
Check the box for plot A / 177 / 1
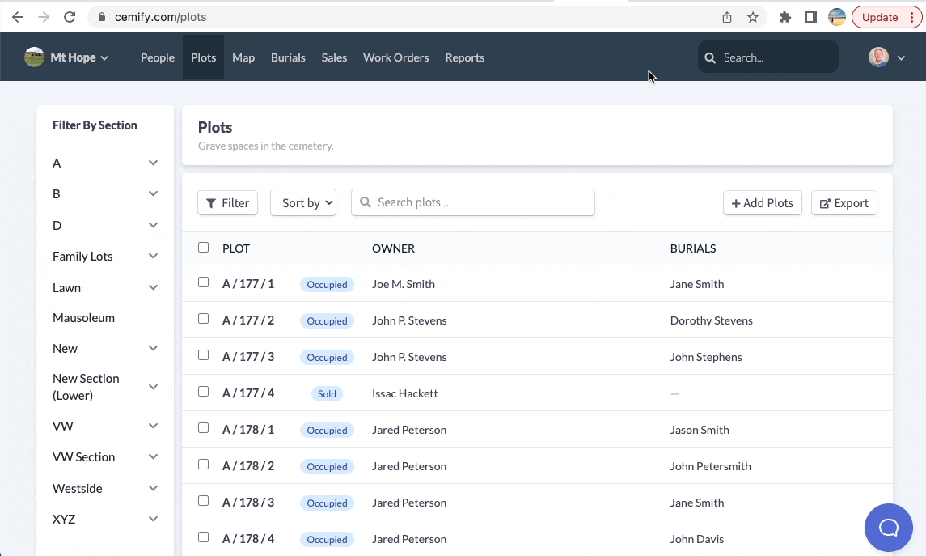point(203,282)
